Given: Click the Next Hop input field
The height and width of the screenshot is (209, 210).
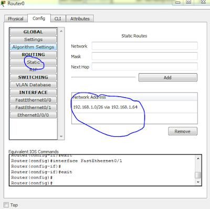Looking at the screenshot, I should click(x=145, y=67).
